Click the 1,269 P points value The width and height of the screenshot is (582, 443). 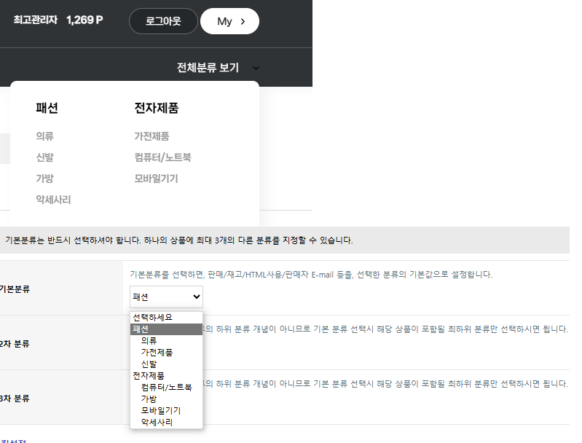pyautogui.click(x=84, y=20)
